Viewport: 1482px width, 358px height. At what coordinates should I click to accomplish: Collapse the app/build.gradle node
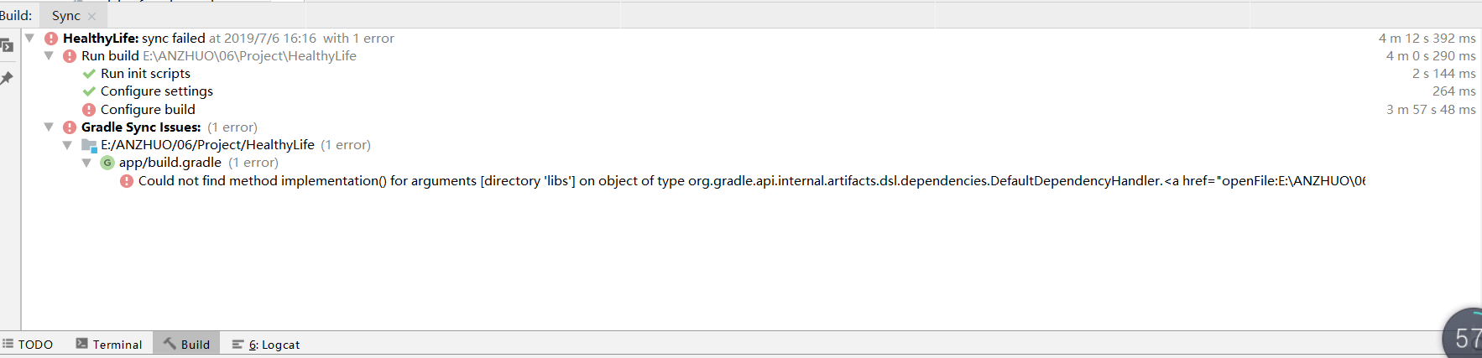[86, 163]
